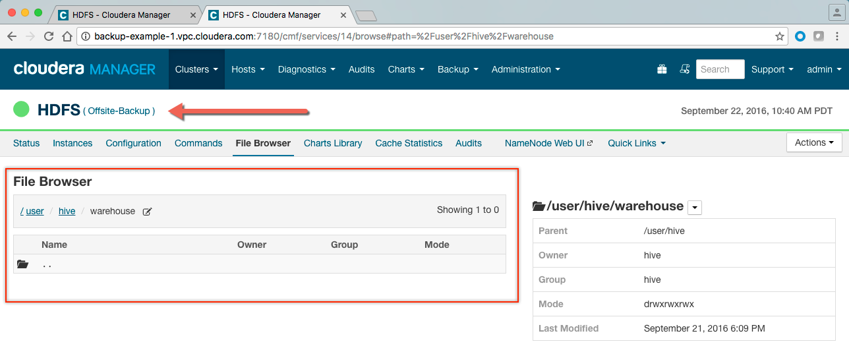
Task: Expand the Administration menu
Action: [526, 69]
